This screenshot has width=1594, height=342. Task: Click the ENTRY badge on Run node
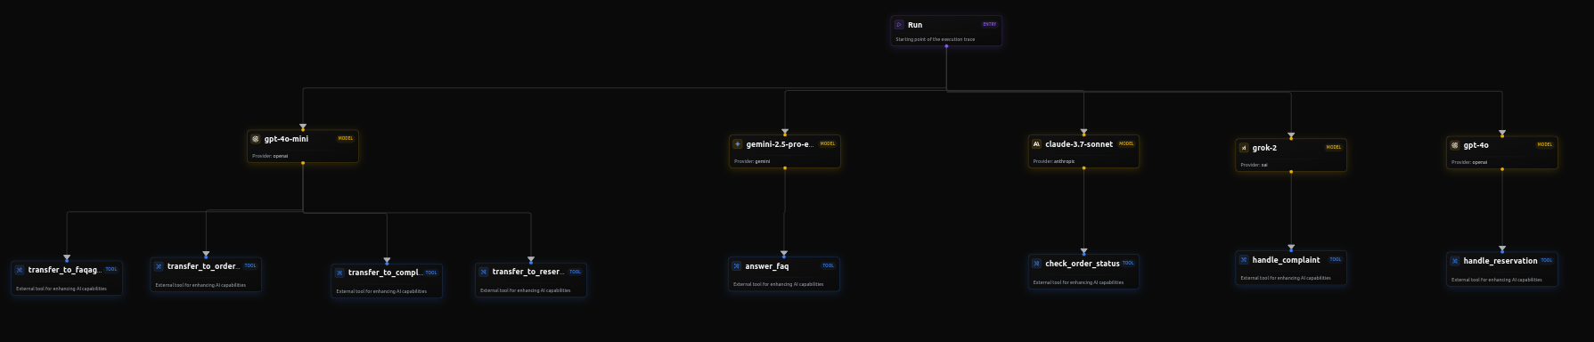pos(989,25)
